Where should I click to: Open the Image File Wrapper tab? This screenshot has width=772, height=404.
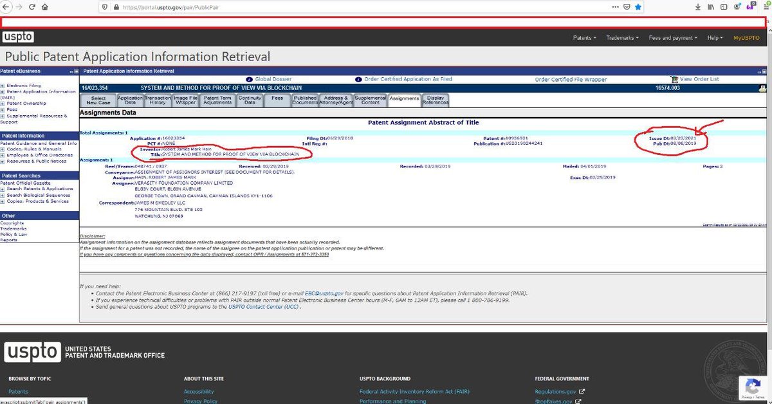185,100
